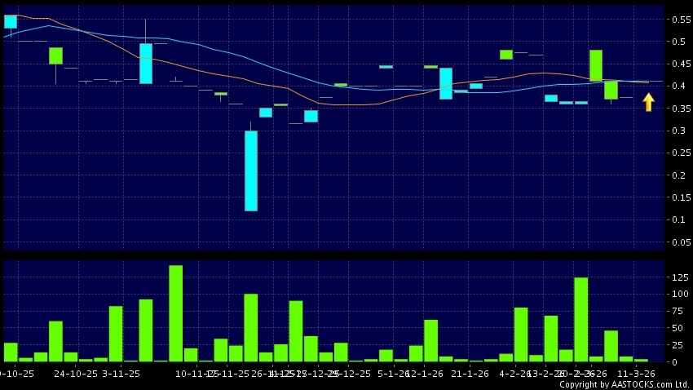Click the yellow up arrow marker
The width and height of the screenshot is (693, 390).
[x=648, y=102]
